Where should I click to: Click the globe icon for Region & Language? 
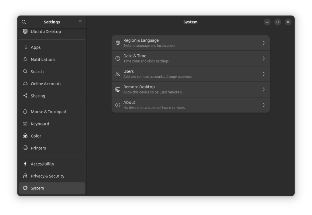click(x=118, y=43)
